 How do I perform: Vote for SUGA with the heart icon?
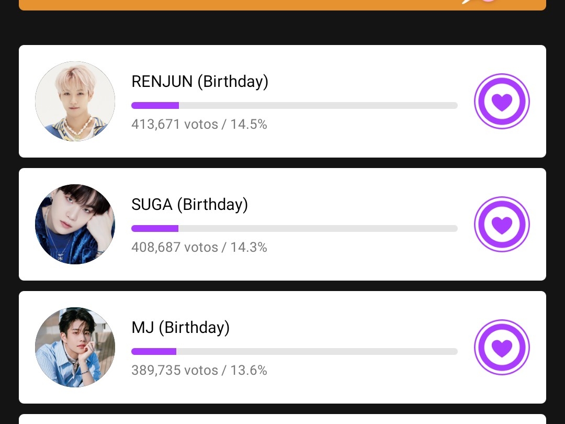[502, 225]
